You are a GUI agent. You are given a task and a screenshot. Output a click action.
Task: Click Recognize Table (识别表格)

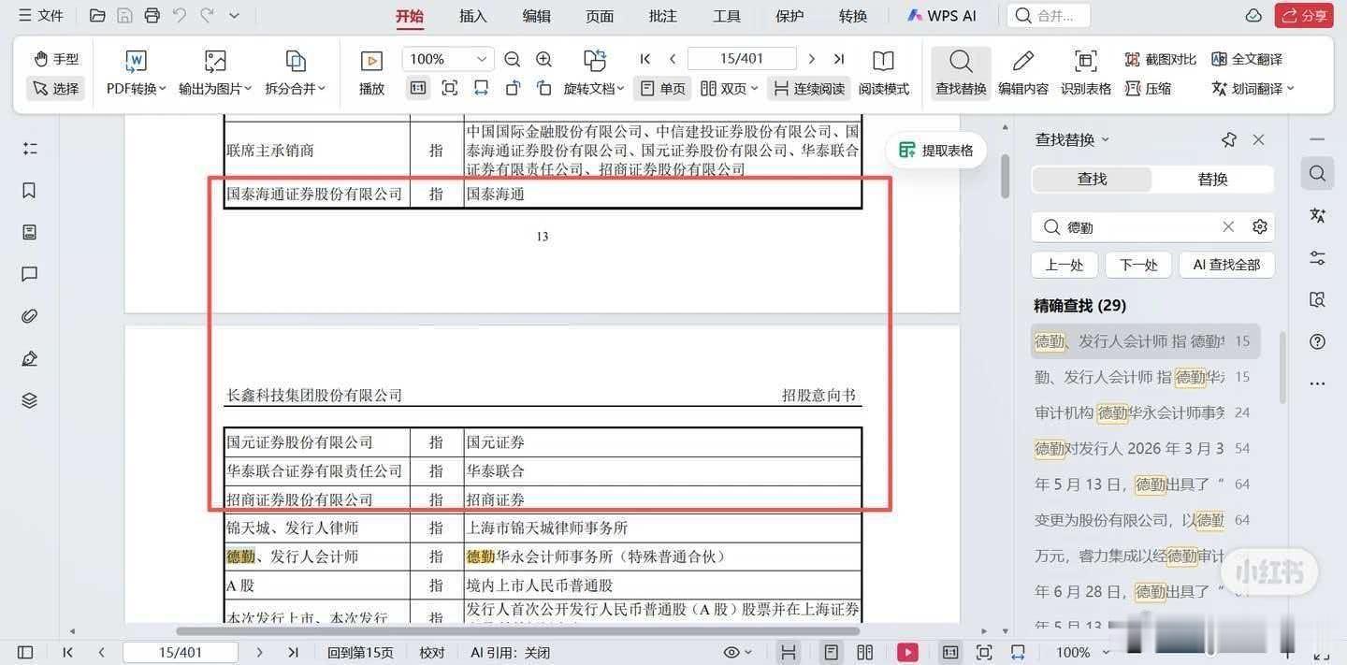[x=1086, y=73]
